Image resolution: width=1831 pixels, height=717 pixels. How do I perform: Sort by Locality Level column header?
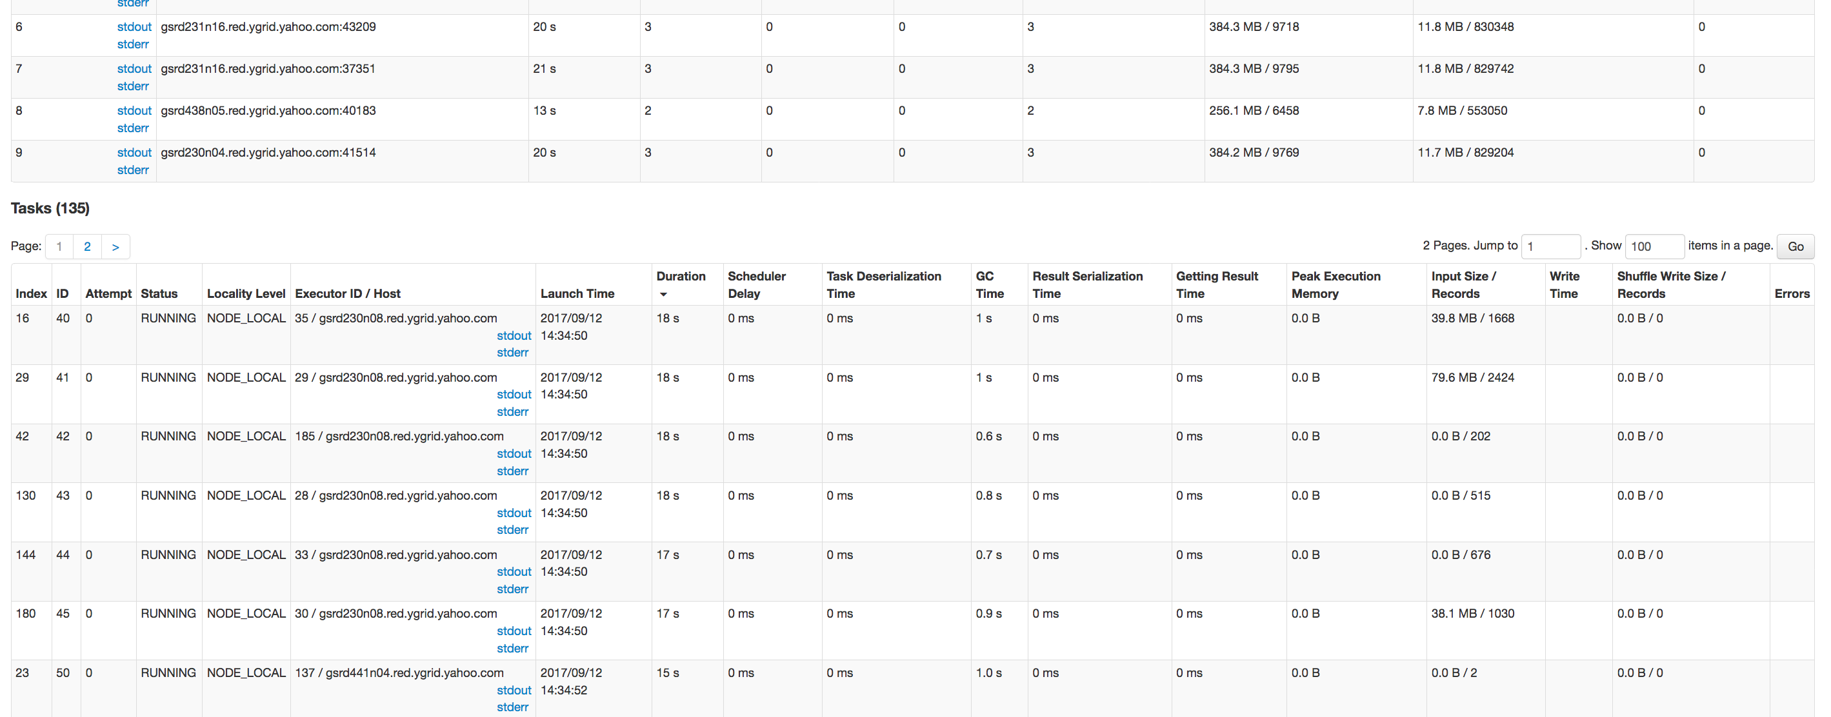pyautogui.click(x=245, y=293)
